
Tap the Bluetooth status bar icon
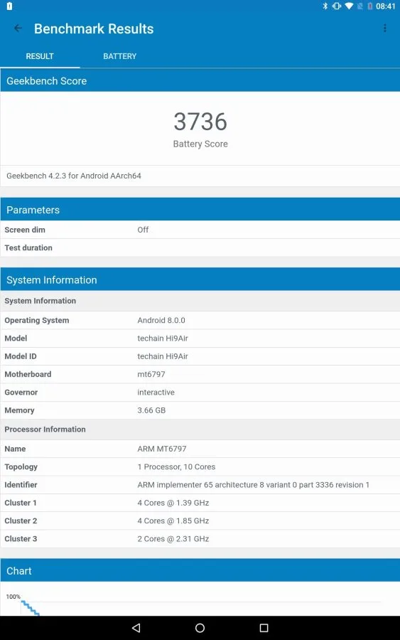325,6
